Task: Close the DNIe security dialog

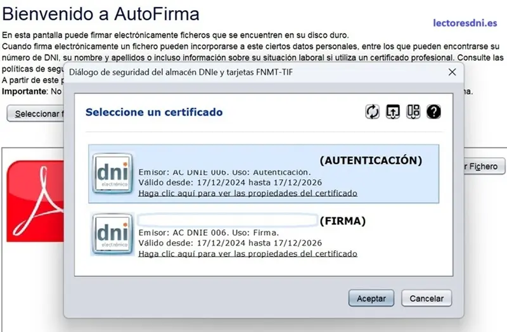Action: [452, 72]
